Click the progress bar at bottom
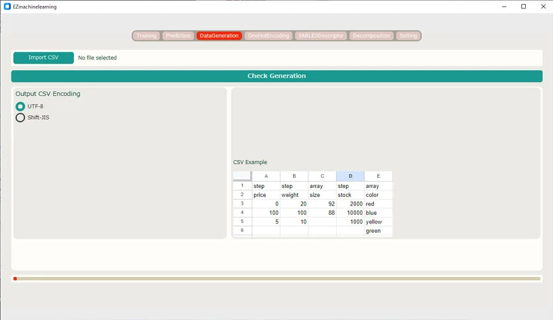The height and width of the screenshot is (320, 553). (x=276, y=278)
